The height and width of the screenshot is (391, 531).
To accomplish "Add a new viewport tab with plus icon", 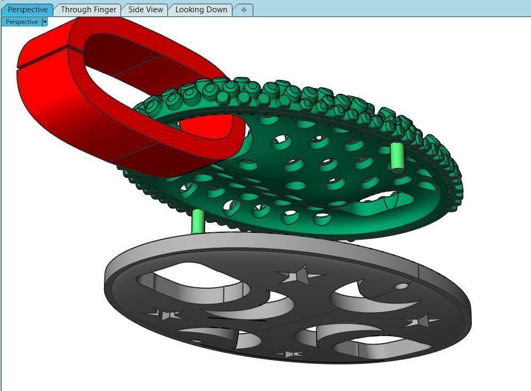I will pyautogui.click(x=244, y=10).
